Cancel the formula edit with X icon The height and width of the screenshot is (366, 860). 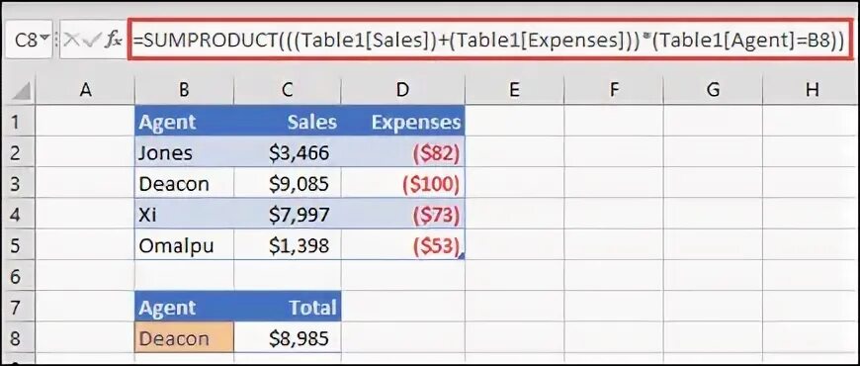[x=72, y=40]
